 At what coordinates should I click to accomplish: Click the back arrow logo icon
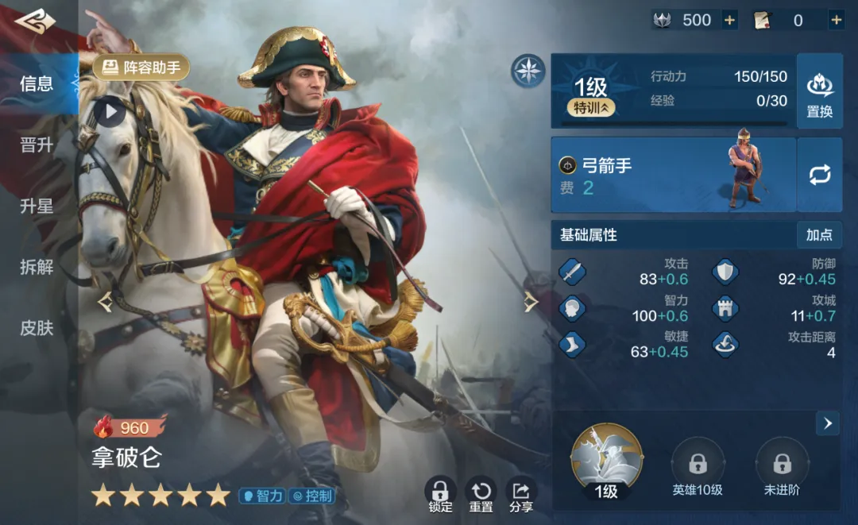[x=35, y=21]
